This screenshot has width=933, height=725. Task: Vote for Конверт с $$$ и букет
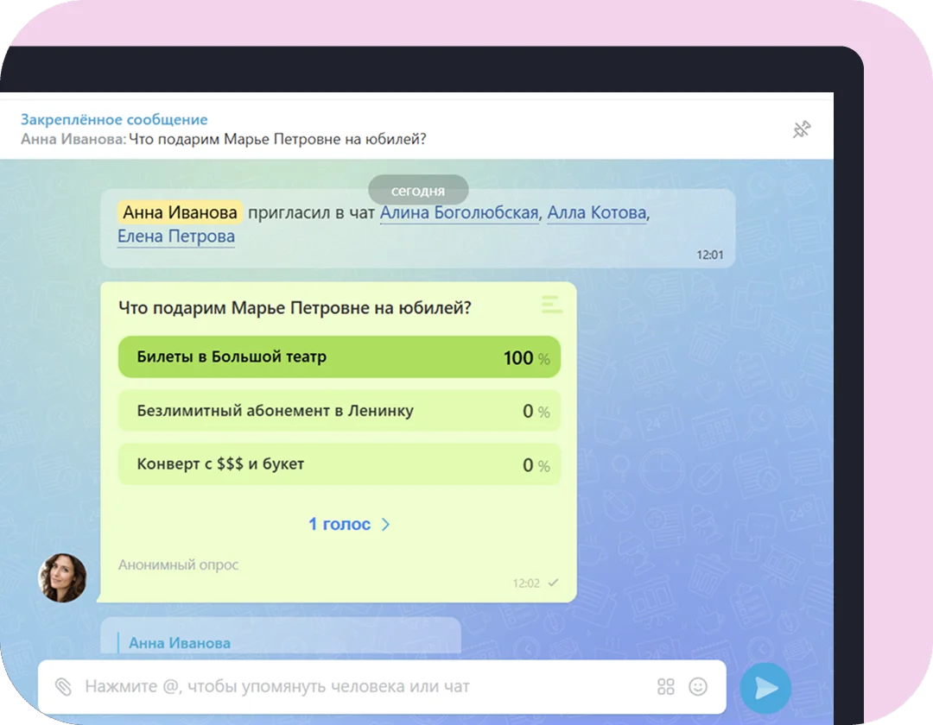click(220, 464)
